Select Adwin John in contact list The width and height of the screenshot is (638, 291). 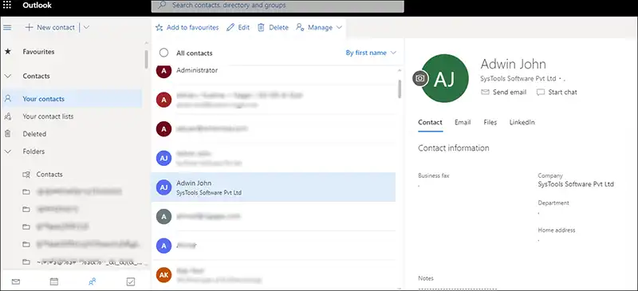(274, 187)
